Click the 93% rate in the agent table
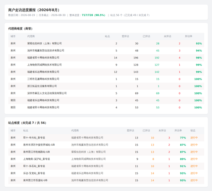The height and width of the screenshot is (191, 212). coord(199,44)
